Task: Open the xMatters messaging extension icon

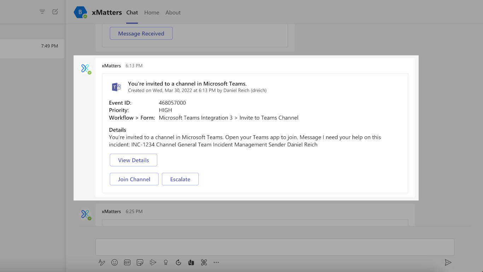Action: pos(204,262)
